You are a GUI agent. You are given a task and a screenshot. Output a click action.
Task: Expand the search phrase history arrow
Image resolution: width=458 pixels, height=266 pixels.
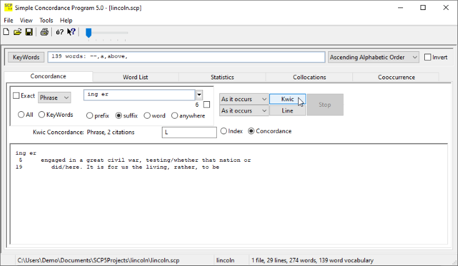[x=199, y=95]
